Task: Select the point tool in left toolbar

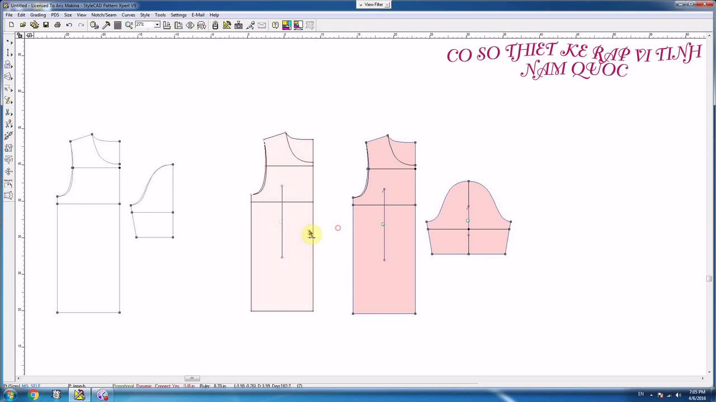Action: pos(8,42)
